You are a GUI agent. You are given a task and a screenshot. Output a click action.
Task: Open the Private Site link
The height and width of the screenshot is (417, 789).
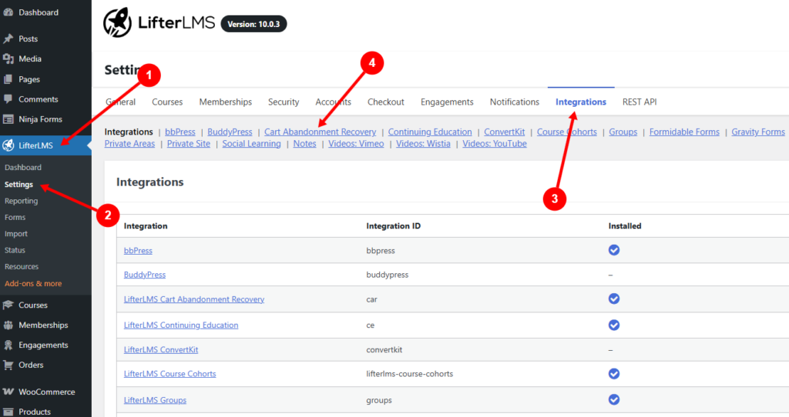point(189,144)
